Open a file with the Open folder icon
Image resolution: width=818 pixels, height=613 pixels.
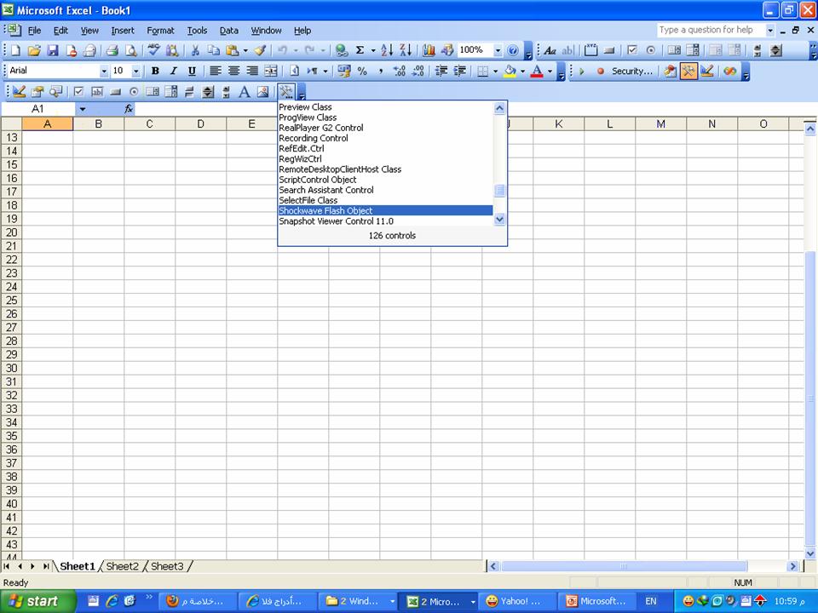click(34, 50)
